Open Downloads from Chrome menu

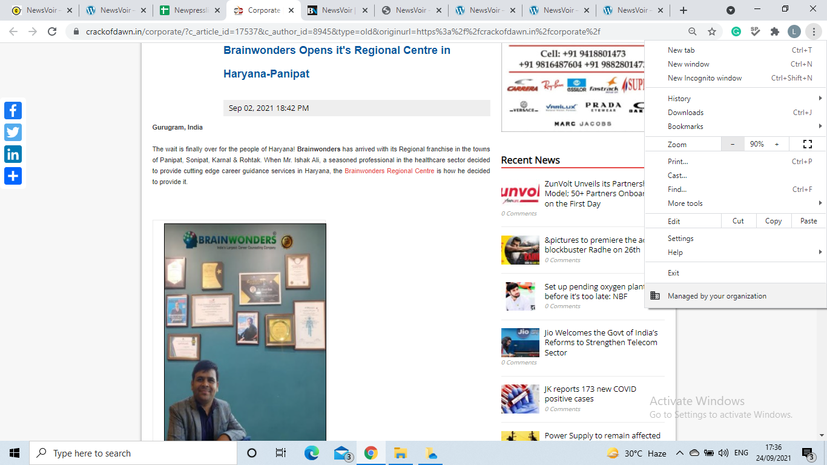point(735,112)
